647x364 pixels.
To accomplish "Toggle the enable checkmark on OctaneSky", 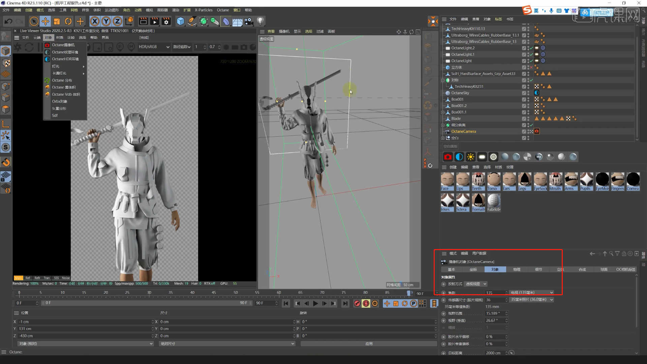I will pos(531,93).
